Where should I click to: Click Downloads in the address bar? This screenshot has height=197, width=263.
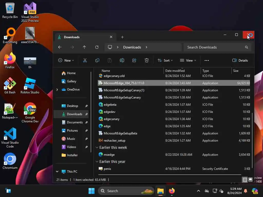pyautogui.click(x=132, y=47)
